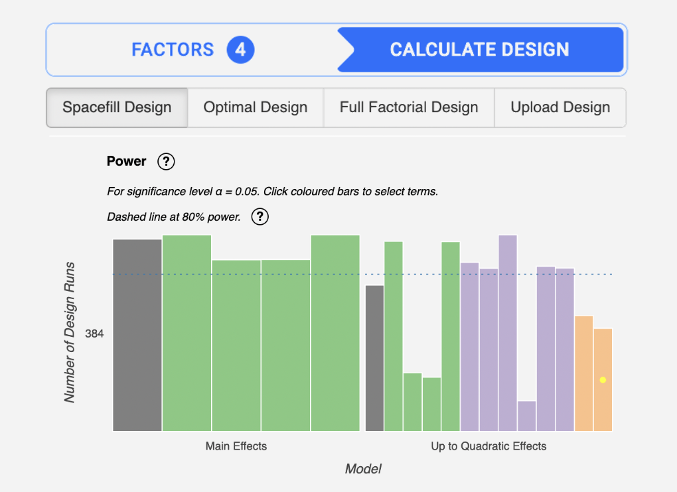Select the first green Main Effects bar
This screenshot has height=492, width=677.
point(186,332)
